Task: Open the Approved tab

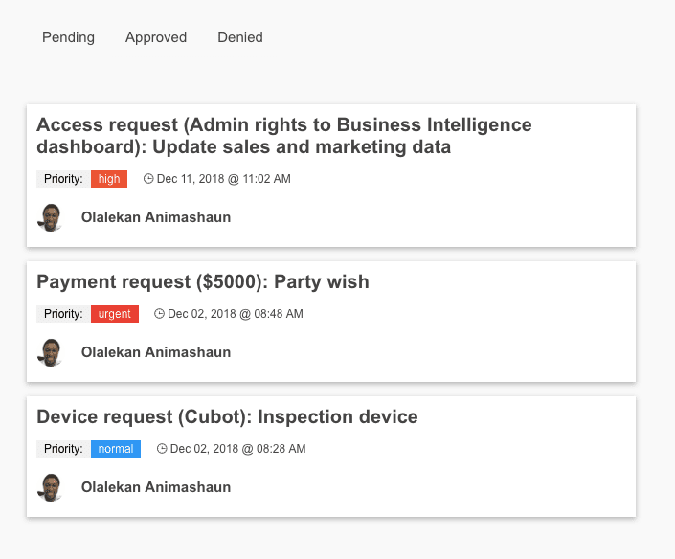Action: tap(156, 38)
